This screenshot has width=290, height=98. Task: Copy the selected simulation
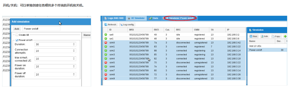(276, 36)
